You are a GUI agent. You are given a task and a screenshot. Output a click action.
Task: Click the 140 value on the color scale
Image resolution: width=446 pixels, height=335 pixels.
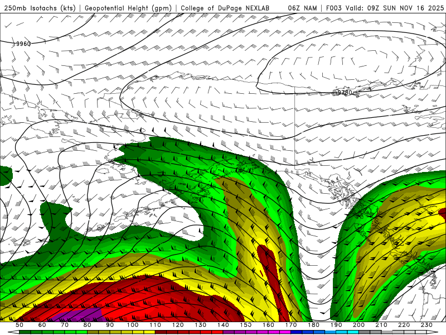224,325
